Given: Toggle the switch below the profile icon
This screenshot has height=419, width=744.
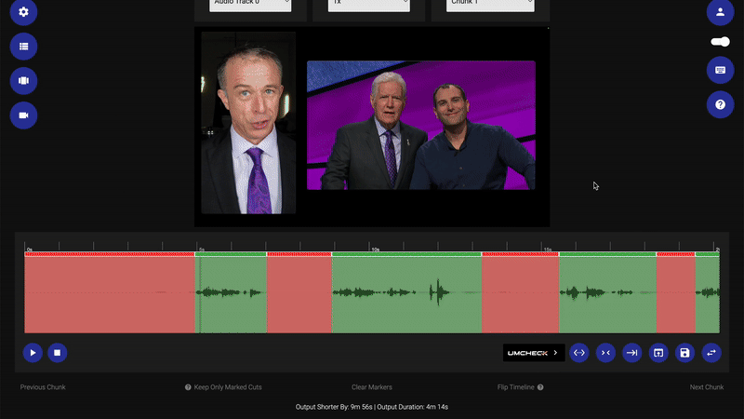Looking at the screenshot, I should pyautogui.click(x=720, y=42).
